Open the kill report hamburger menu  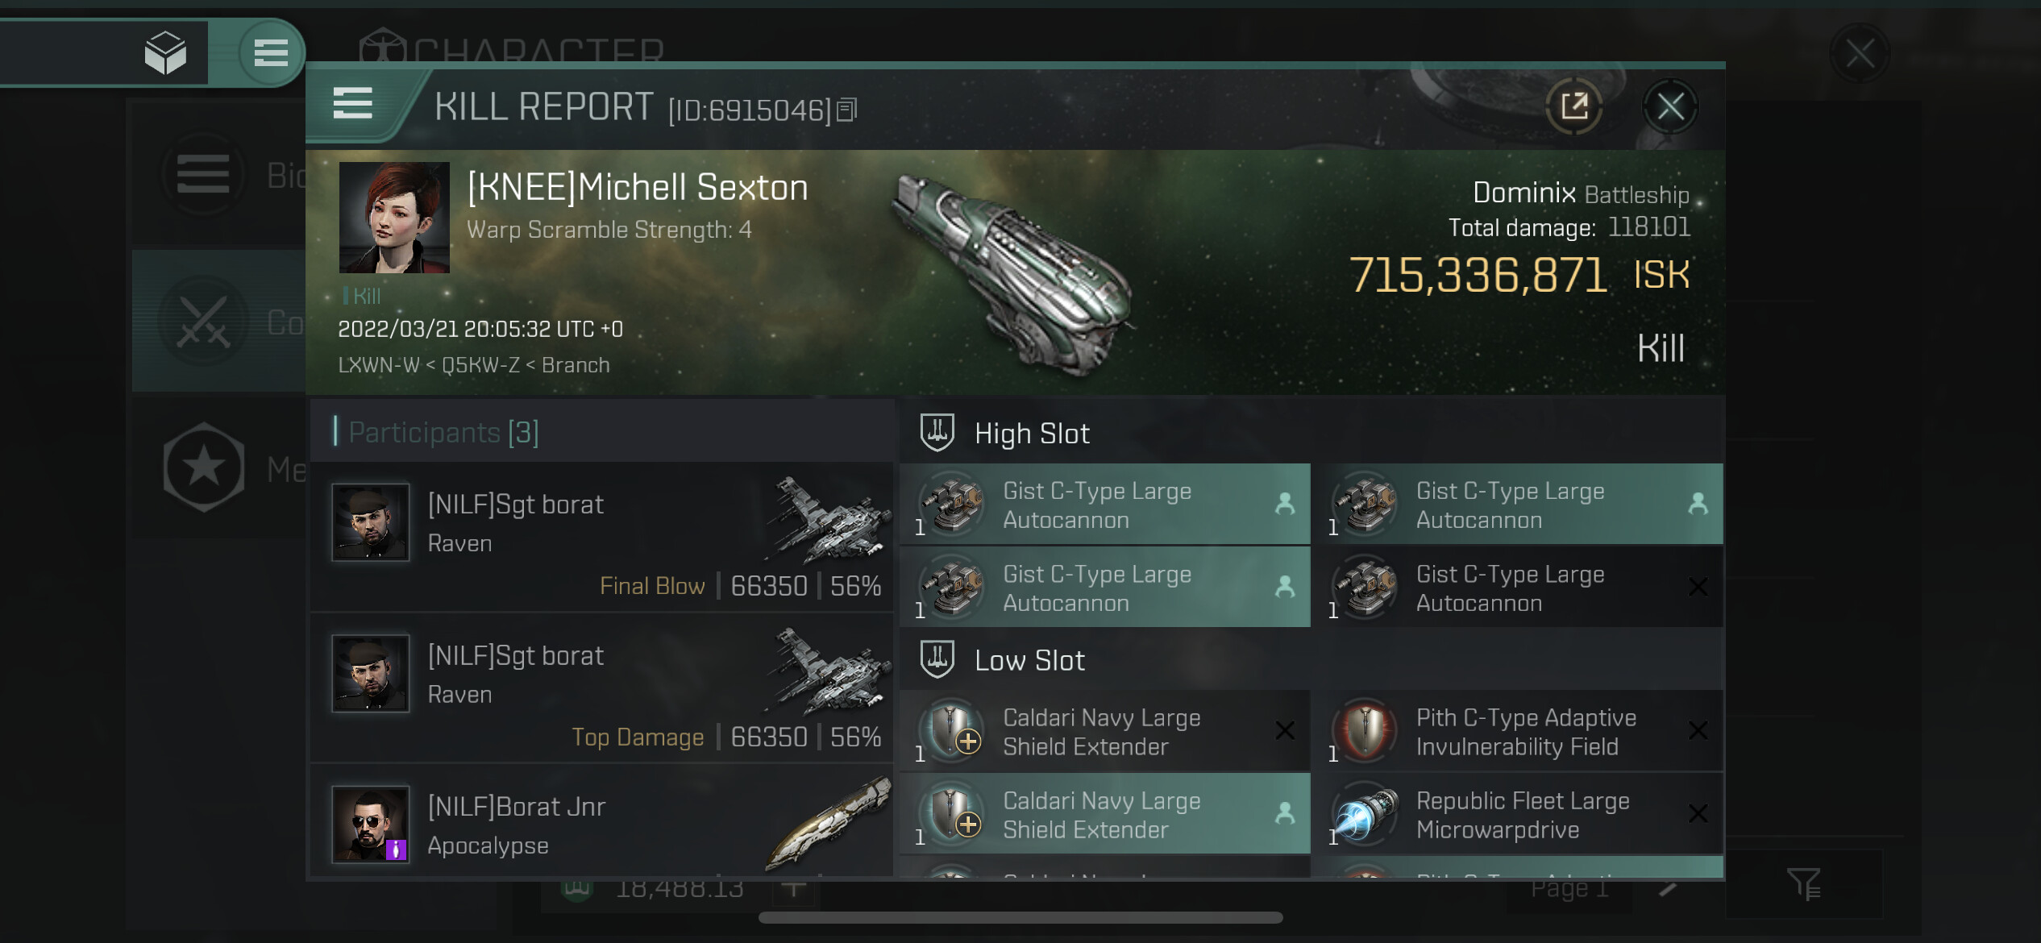click(352, 104)
